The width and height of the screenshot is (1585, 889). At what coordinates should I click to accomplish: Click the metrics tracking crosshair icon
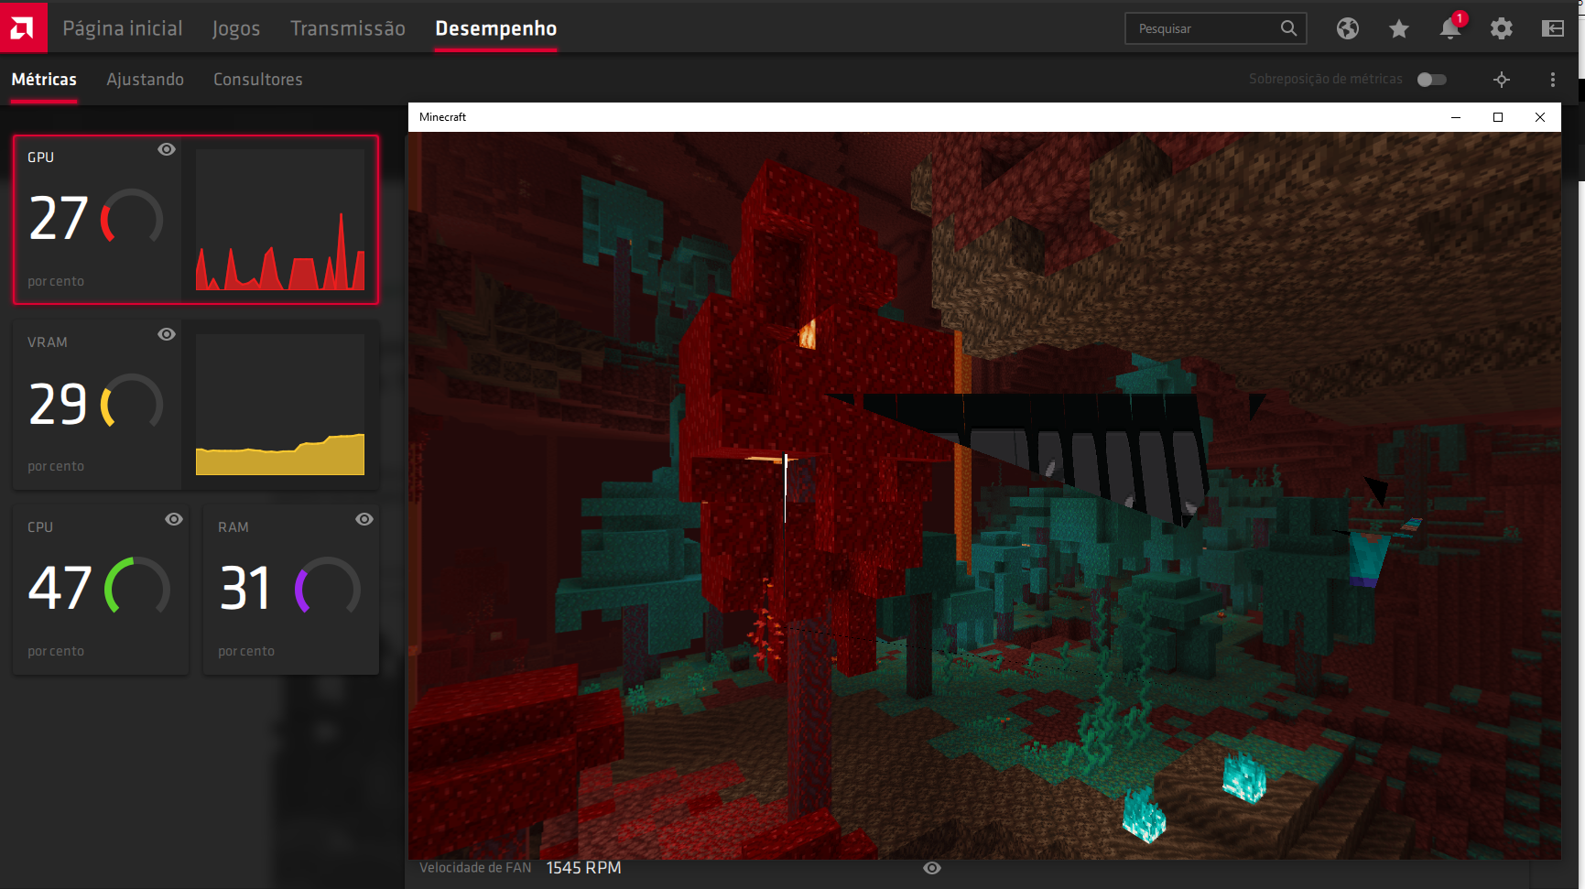click(x=1502, y=80)
